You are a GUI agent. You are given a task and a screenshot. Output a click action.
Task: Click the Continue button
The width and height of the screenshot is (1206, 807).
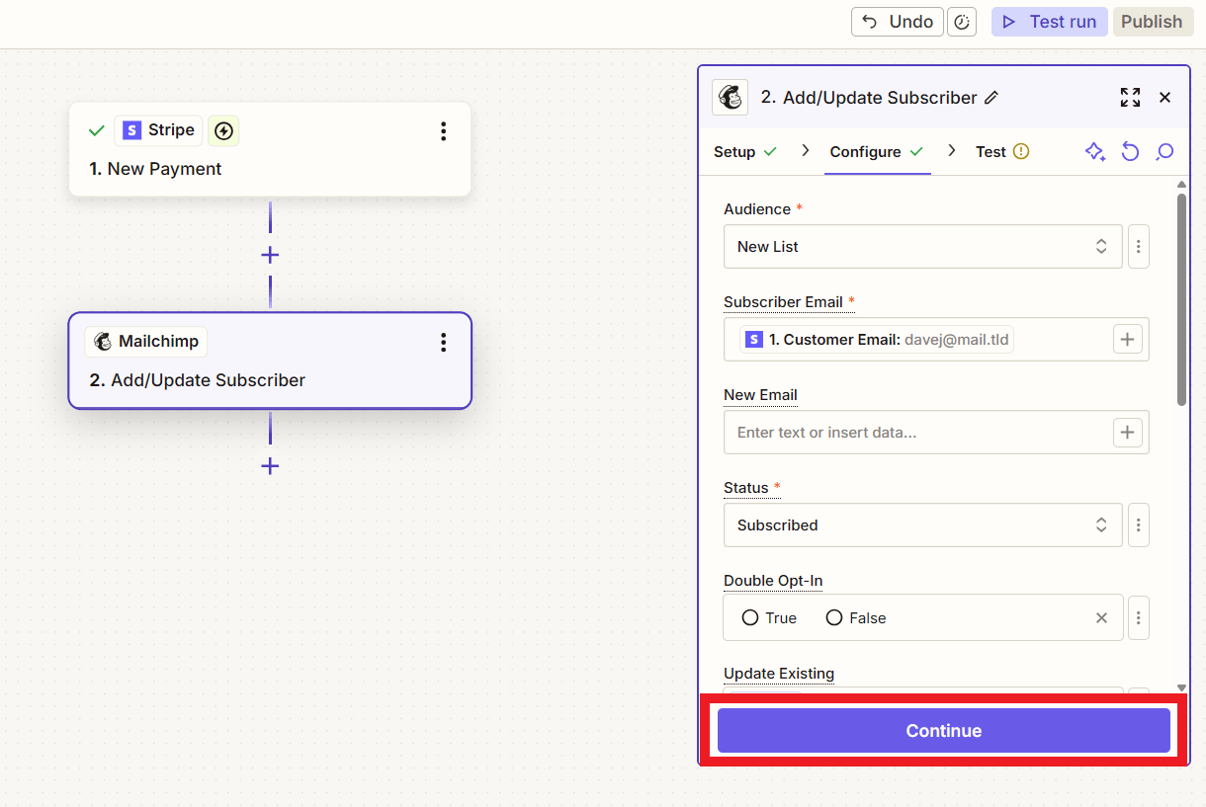point(943,731)
